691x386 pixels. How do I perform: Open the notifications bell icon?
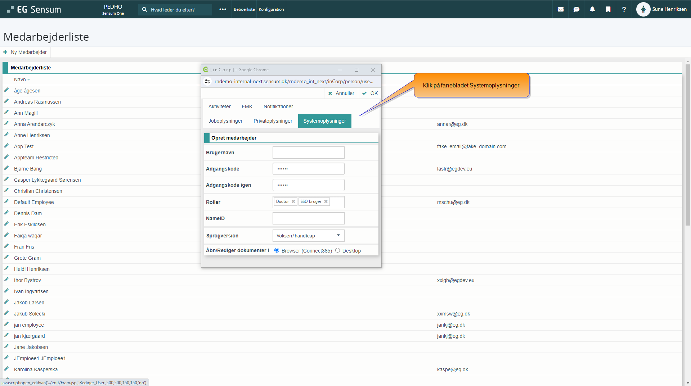point(592,9)
